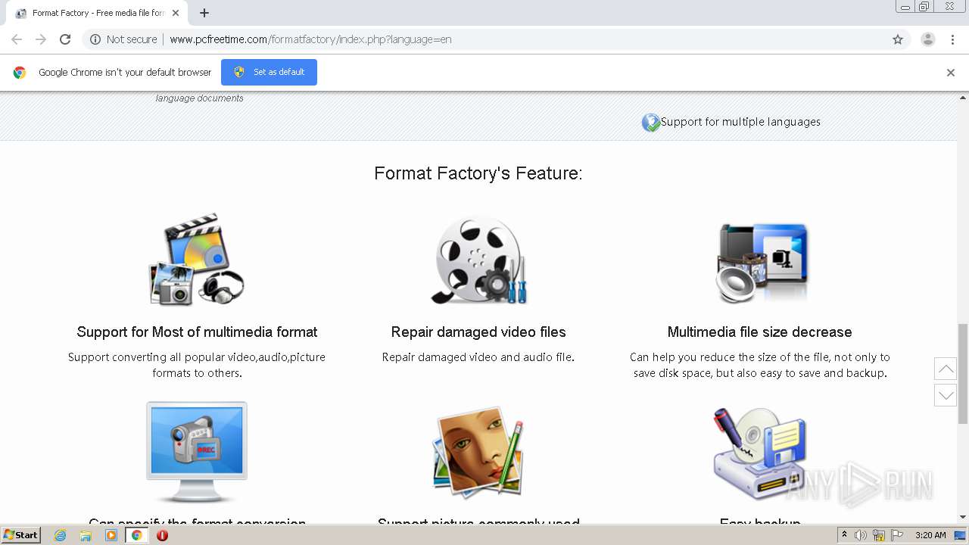
Task: Click the camcorder monitor icon
Action: [x=197, y=452]
